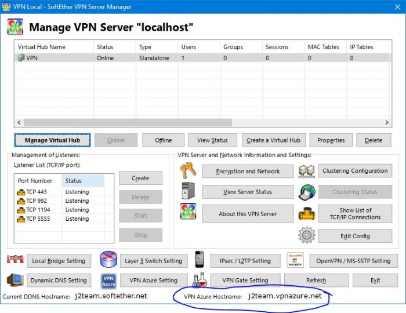Sort by Virtual Hub Name column header
The width and height of the screenshot is (406, 313).
[x=54, y=47]
